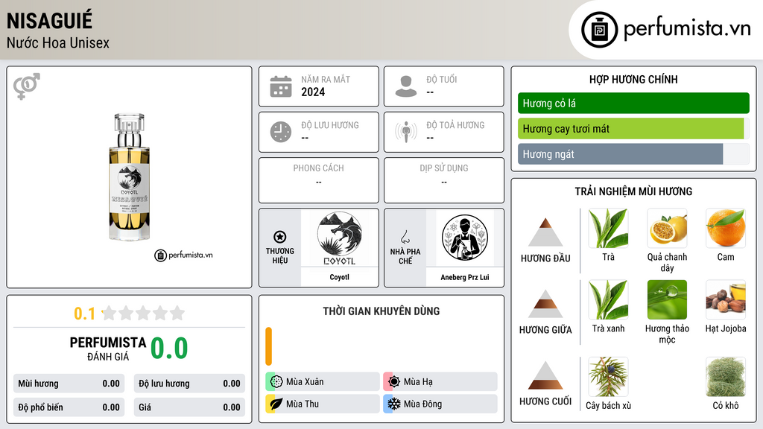Click the Coyotl wolf brand logo
Image resolution: width=763 pixels, height=429 pixels.
click(339, 238)
